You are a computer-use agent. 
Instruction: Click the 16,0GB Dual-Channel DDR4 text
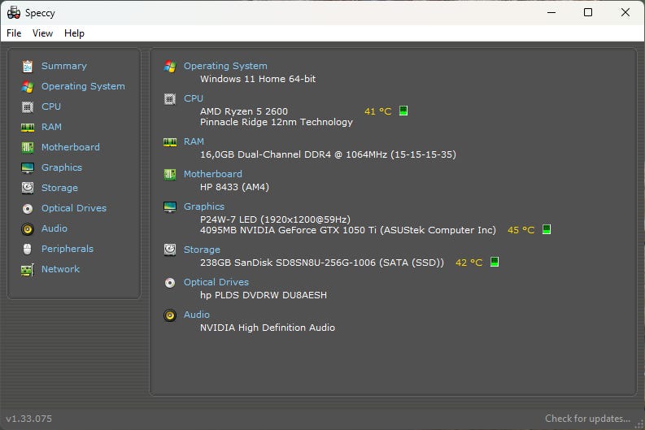pos(329,154)
